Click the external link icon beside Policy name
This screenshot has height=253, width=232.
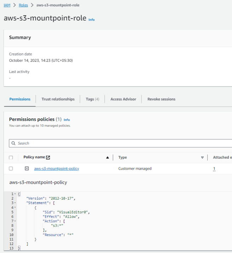coord(48,158)
